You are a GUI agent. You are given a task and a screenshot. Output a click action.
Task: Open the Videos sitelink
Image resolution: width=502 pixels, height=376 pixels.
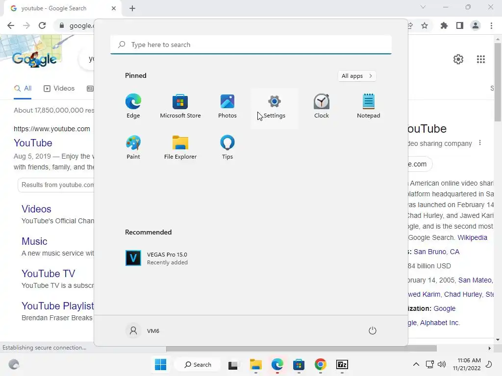coord(36,209)
